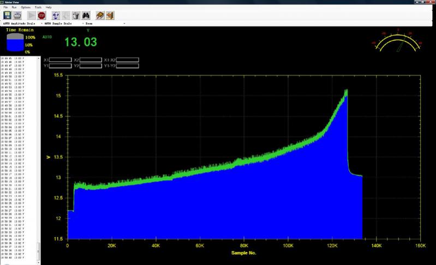Click the X2 cursor input field
This screenshot has height=265, width=436.
(91, 60)
